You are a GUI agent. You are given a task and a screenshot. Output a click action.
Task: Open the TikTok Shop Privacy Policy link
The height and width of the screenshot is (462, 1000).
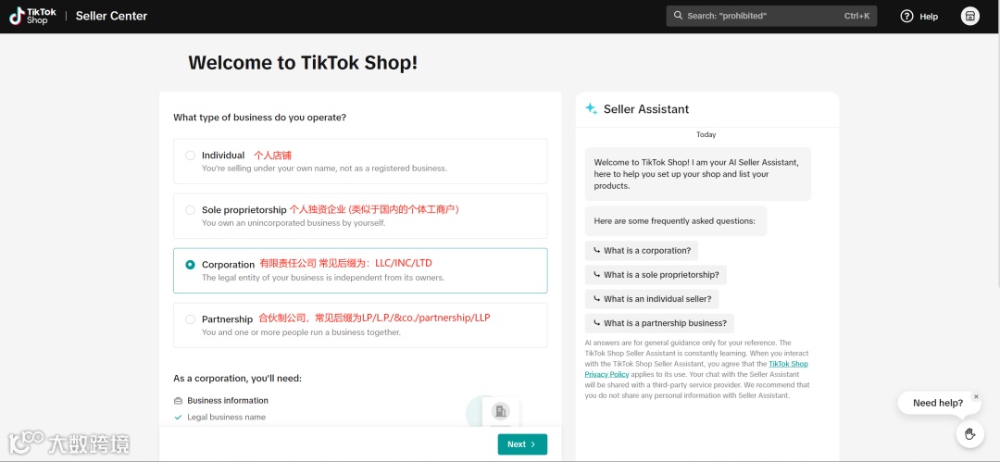695,368
